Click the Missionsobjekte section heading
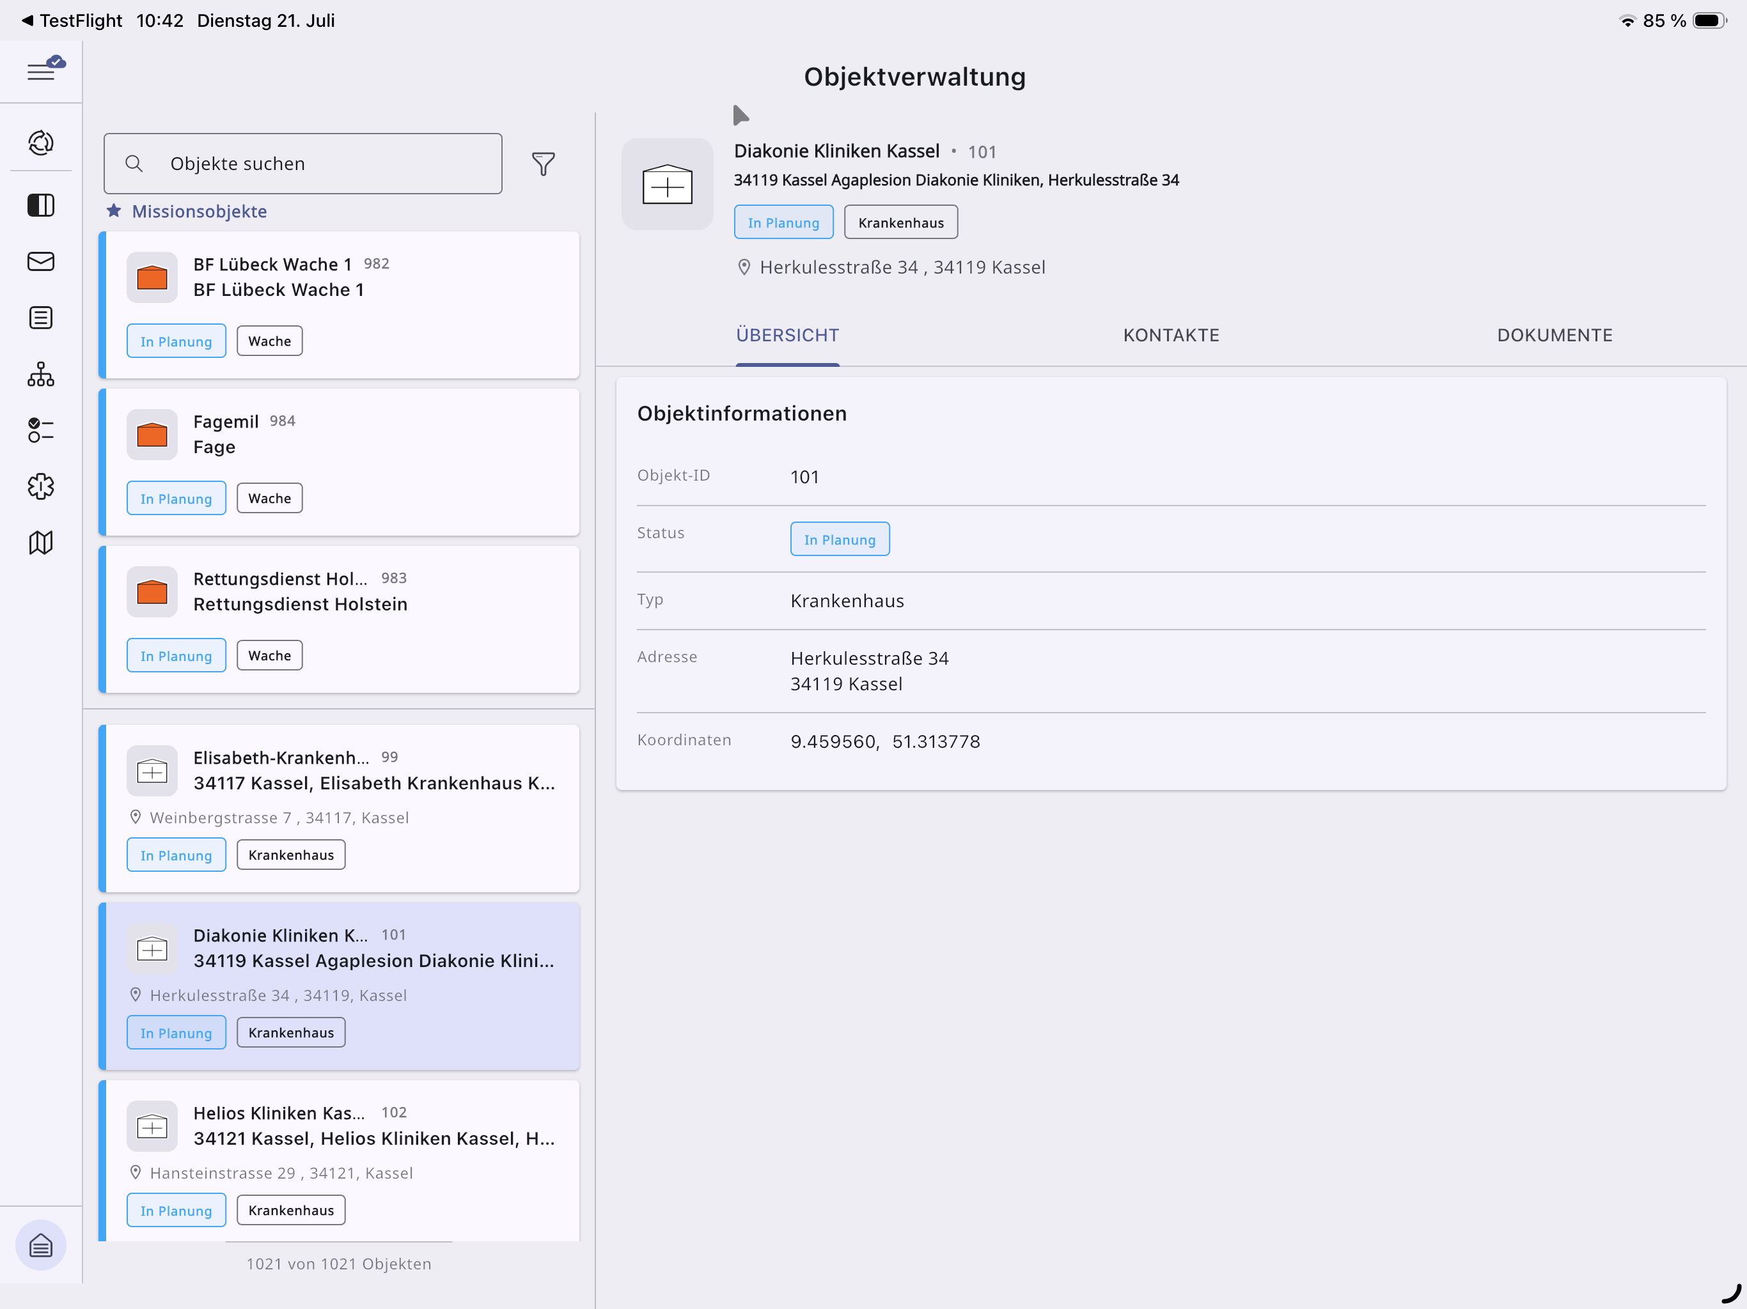 point(199,211)
